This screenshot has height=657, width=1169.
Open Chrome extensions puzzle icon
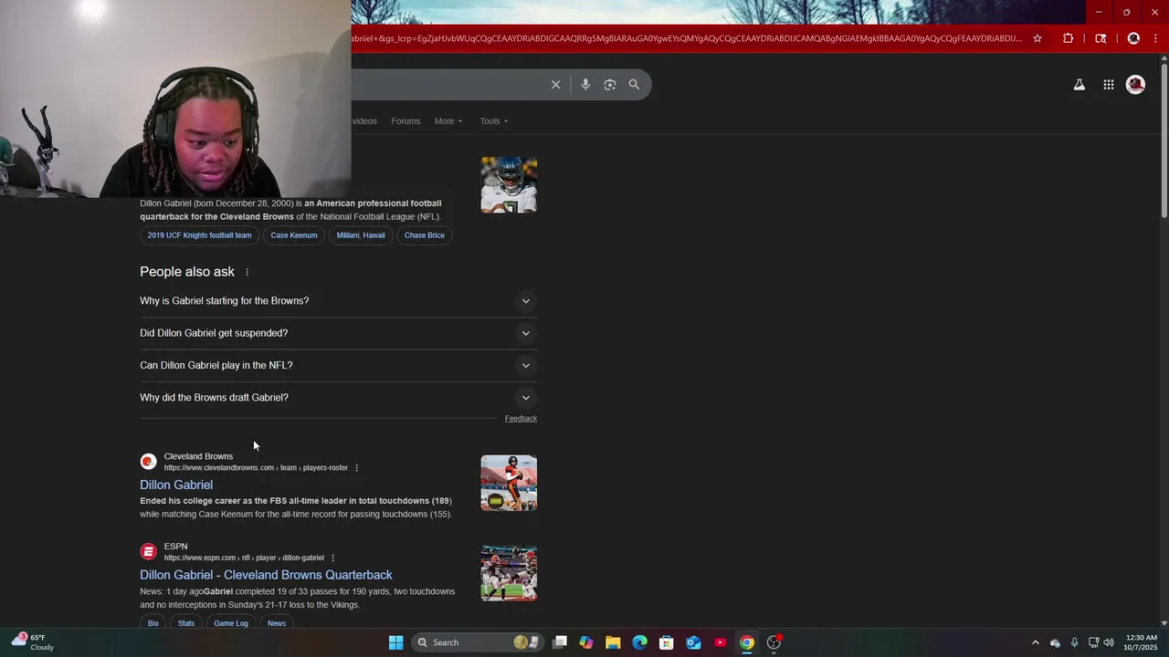1068,38
